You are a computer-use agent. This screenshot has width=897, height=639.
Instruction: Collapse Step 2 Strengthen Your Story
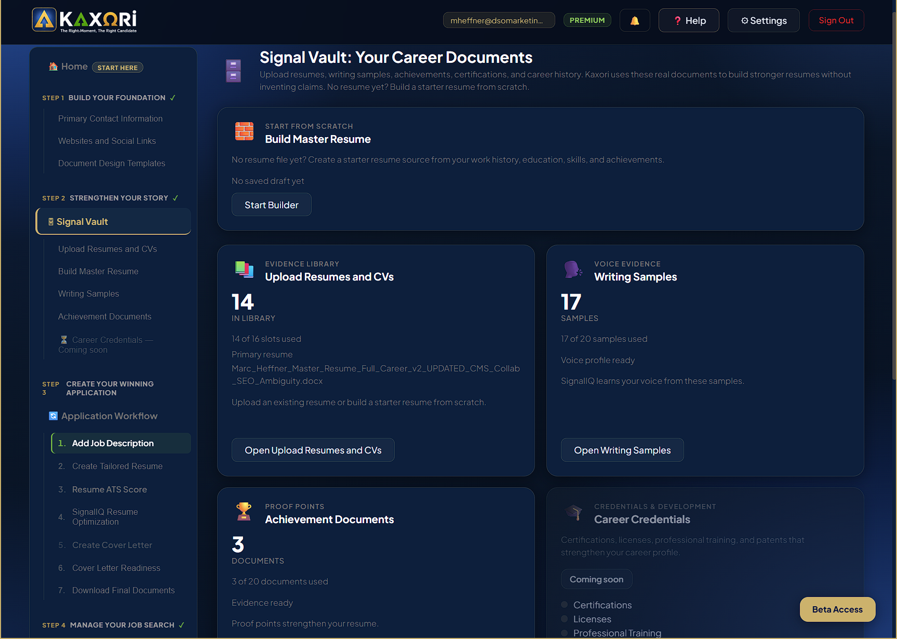click(110, 198)
